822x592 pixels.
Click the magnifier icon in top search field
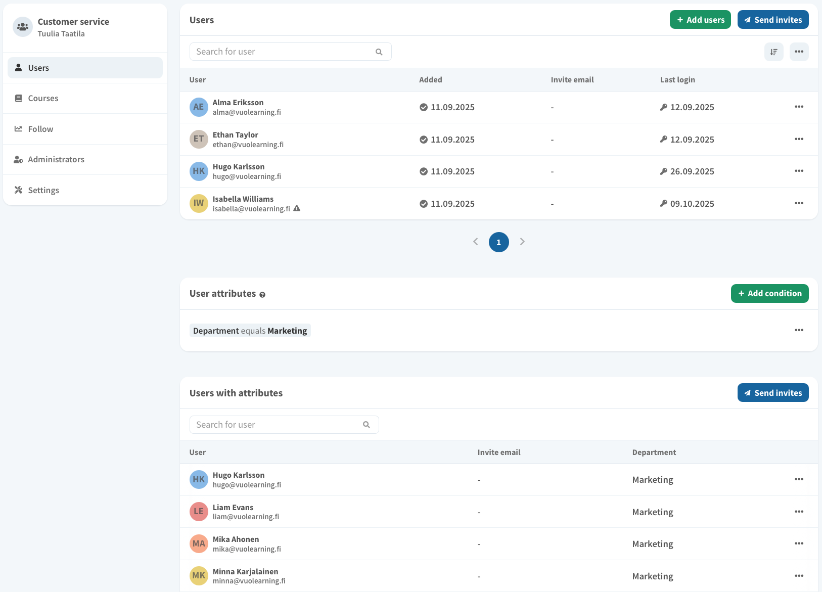379,52
